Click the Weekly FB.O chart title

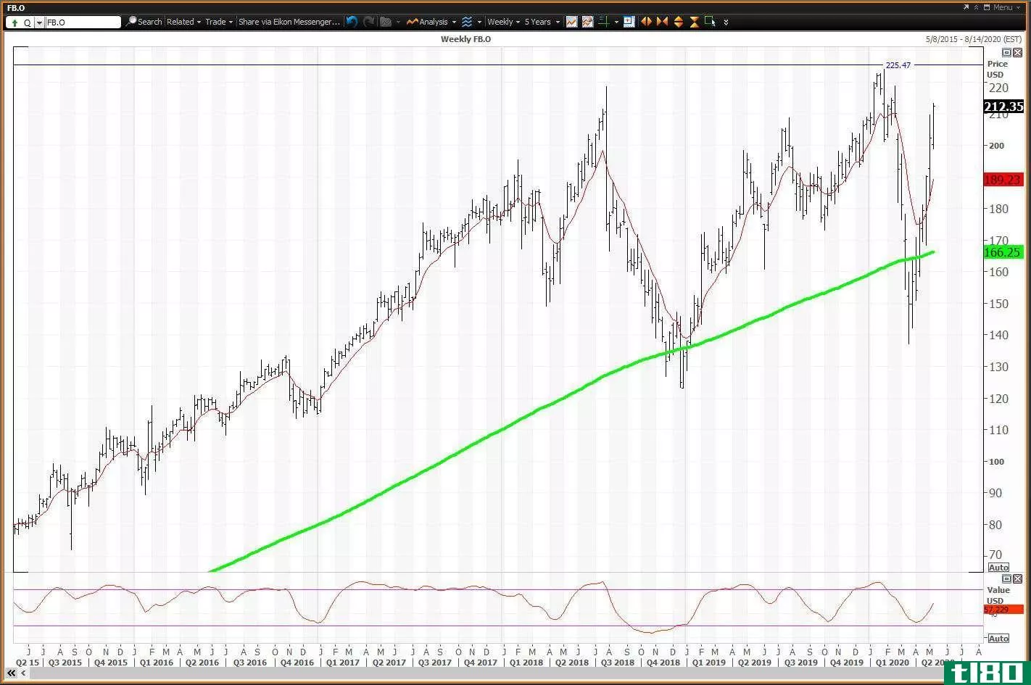(465, 39)
